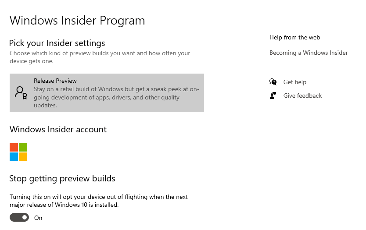Click the Windows Insider Program page title
The height and width of the screenshot is (230, 366).
(x=77, y=20)
